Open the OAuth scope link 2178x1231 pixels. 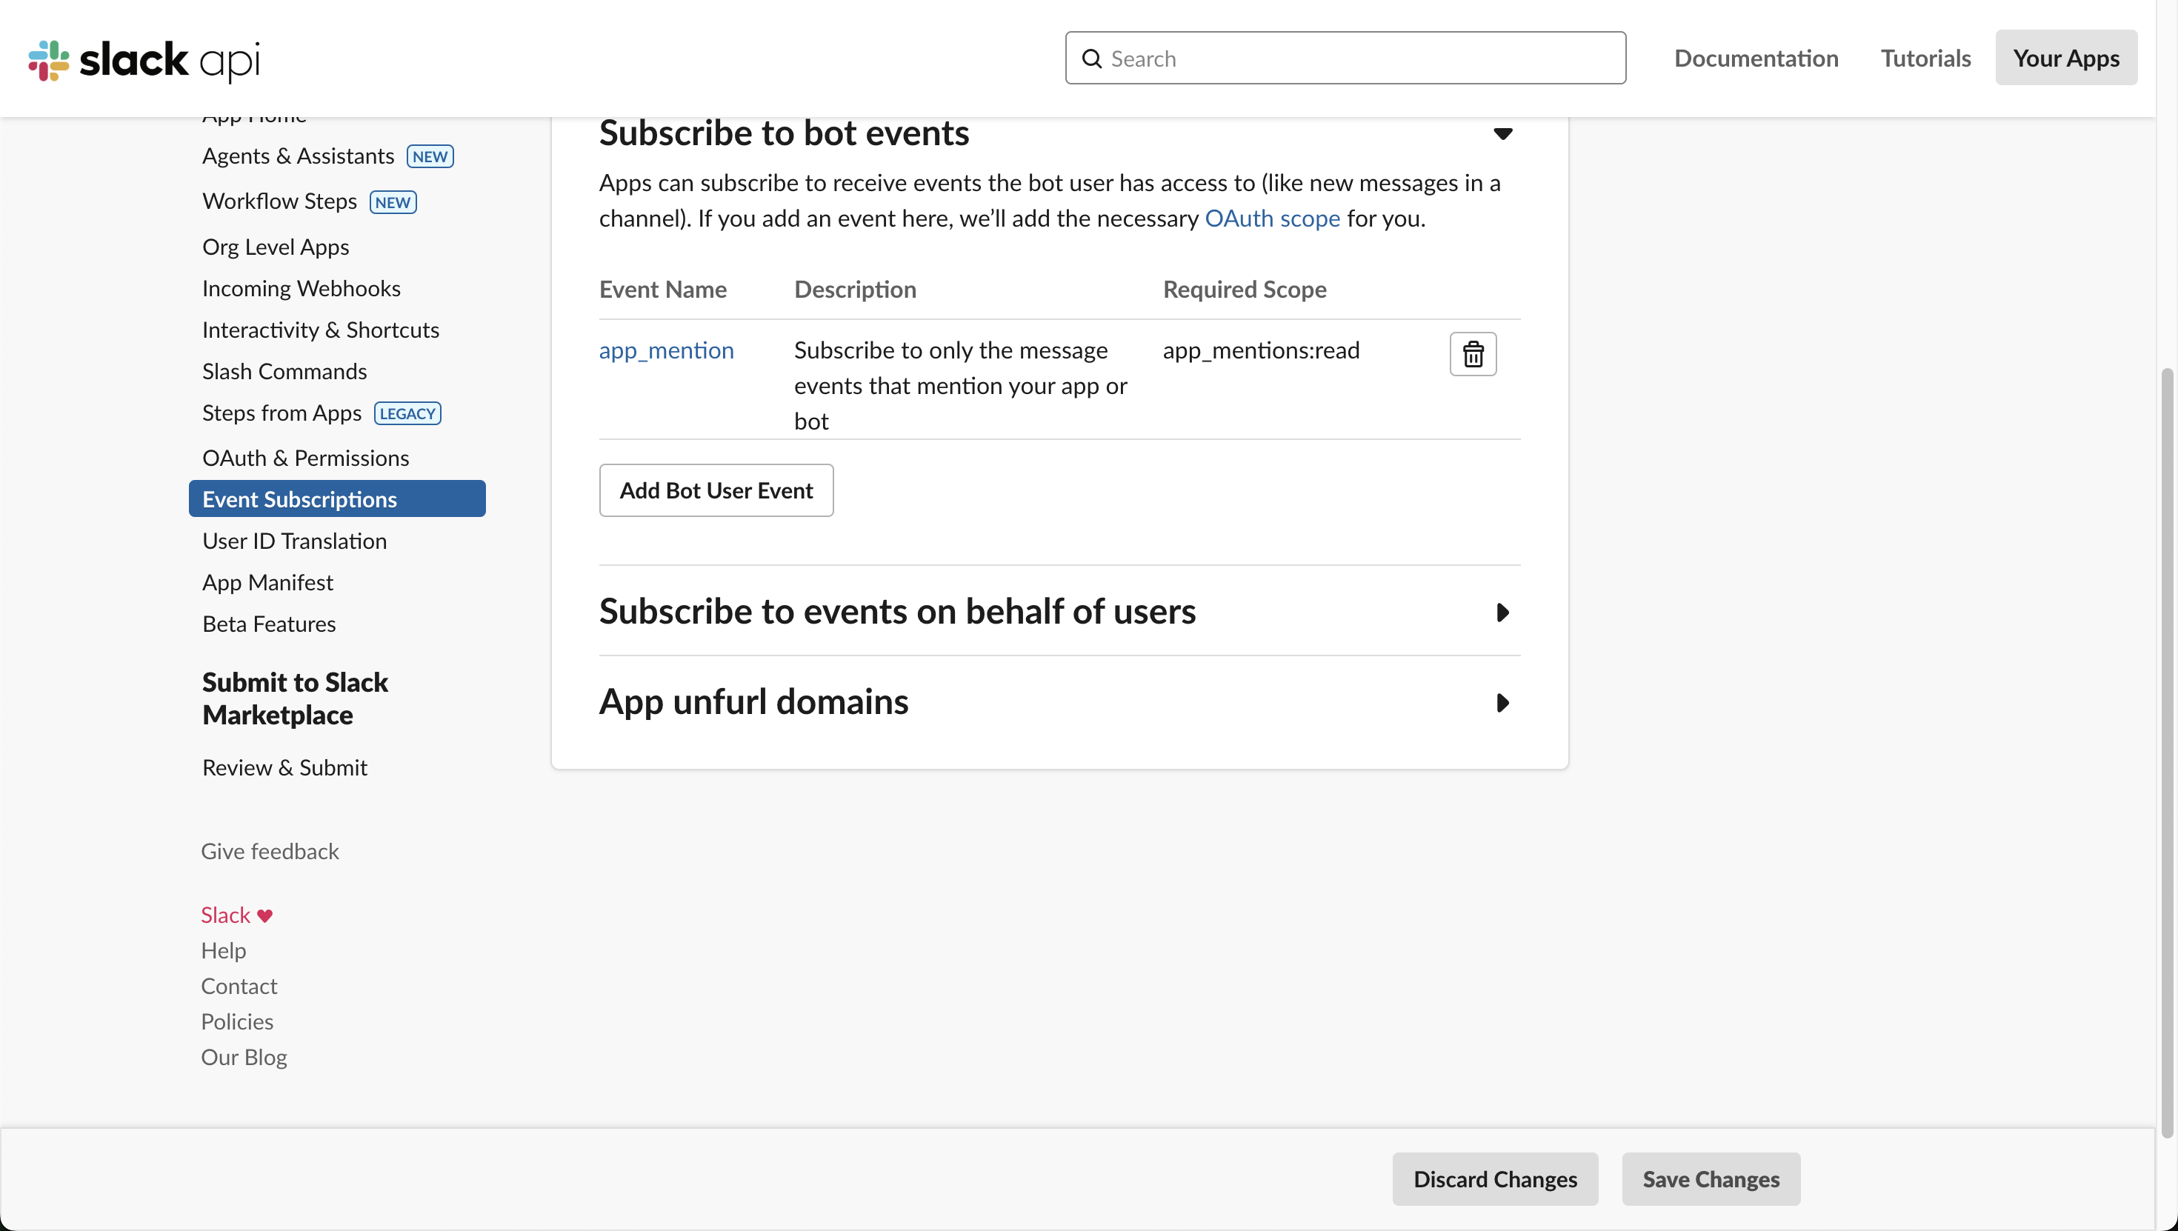pos(1272,218)
